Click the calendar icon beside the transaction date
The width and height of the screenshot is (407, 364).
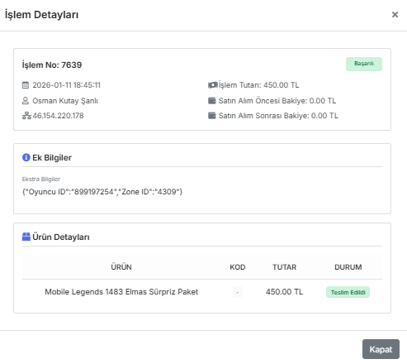[x=26, y=85]
